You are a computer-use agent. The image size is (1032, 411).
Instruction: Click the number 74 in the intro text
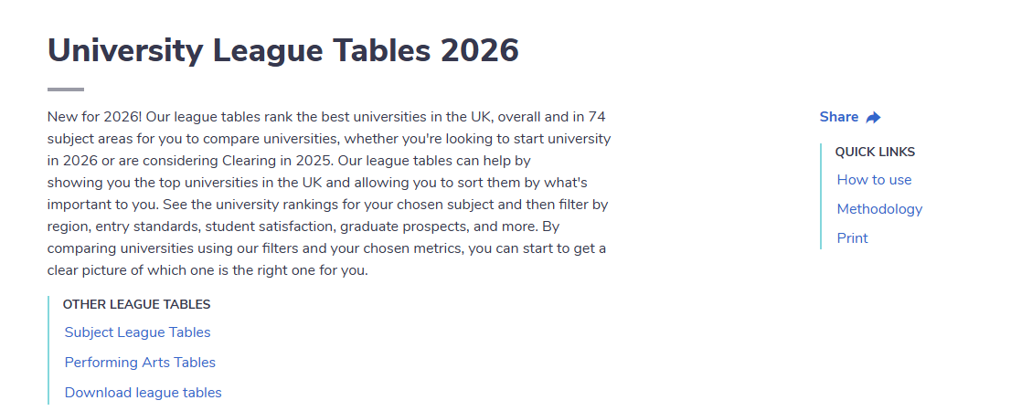coord(597,117)
